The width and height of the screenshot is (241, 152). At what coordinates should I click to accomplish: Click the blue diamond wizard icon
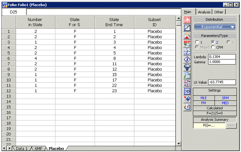pyautogui.click(x=187, y=60)
